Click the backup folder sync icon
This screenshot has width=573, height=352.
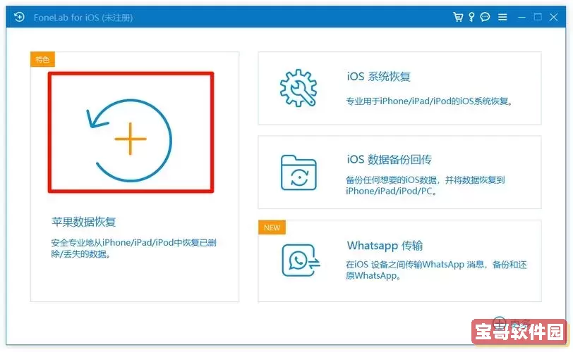click(298, 172)
